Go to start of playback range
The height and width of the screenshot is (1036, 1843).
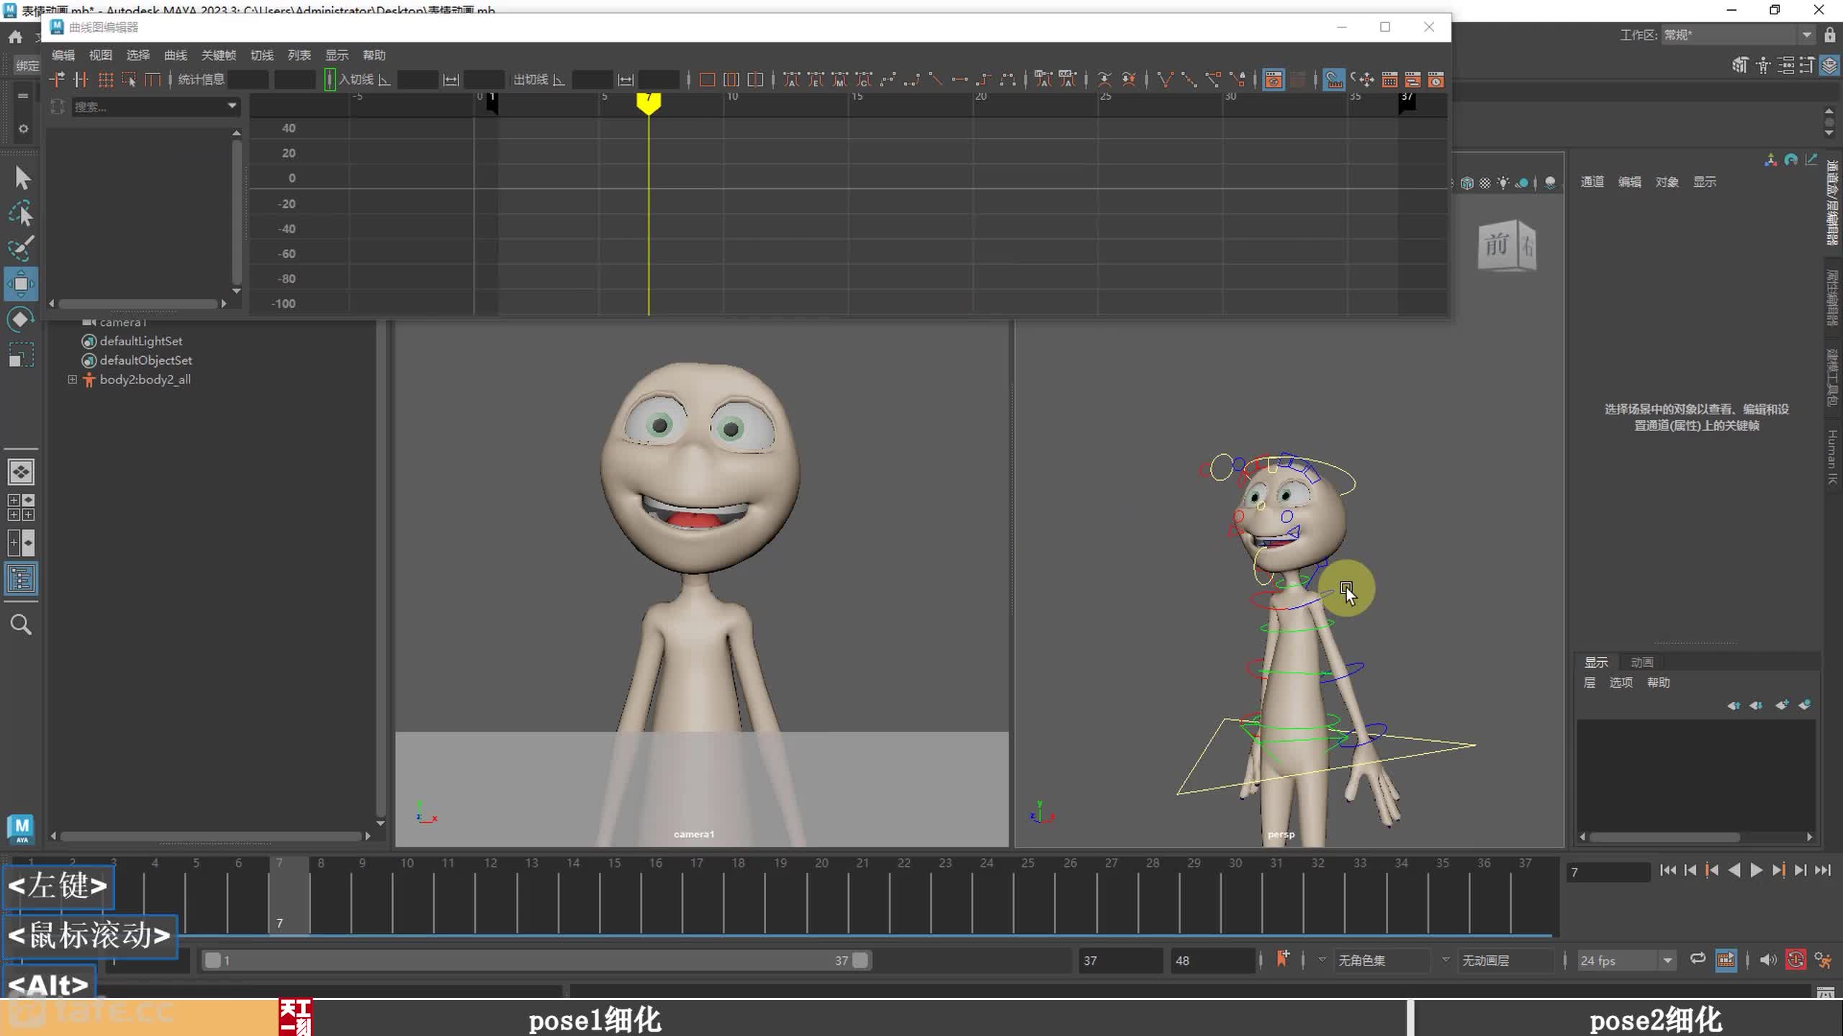(x=1668, y=871)
